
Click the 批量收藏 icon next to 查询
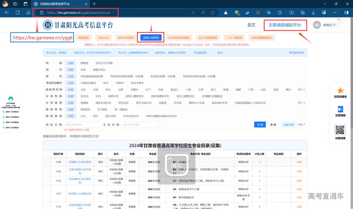pyautogui.click(x=288, y=124)
